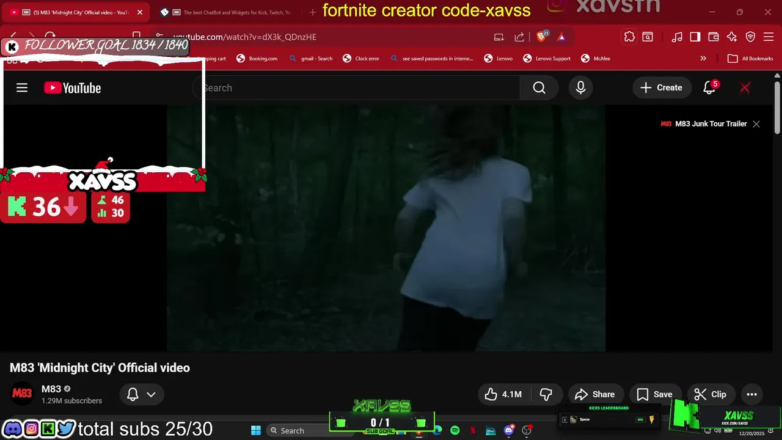Open Leo AI sparkle icon
Image resolution: width=782 pixels, height=440 pixels.
pos(732,37)
